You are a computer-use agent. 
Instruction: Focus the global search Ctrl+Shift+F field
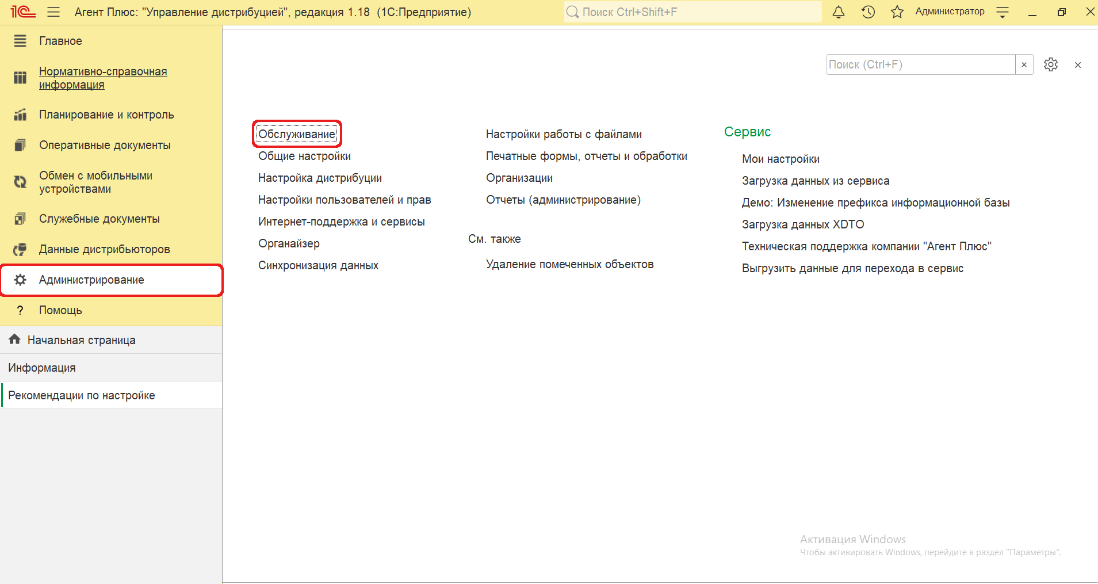693,12
